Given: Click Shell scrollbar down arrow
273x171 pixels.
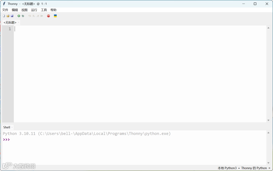Looking at the screenshot, I should click(x=268, y=163).
